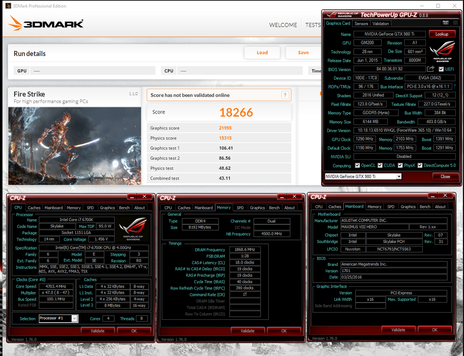
Task: Click Validate in the CPU-Z memory window
Action: click(x=247, y=331)
